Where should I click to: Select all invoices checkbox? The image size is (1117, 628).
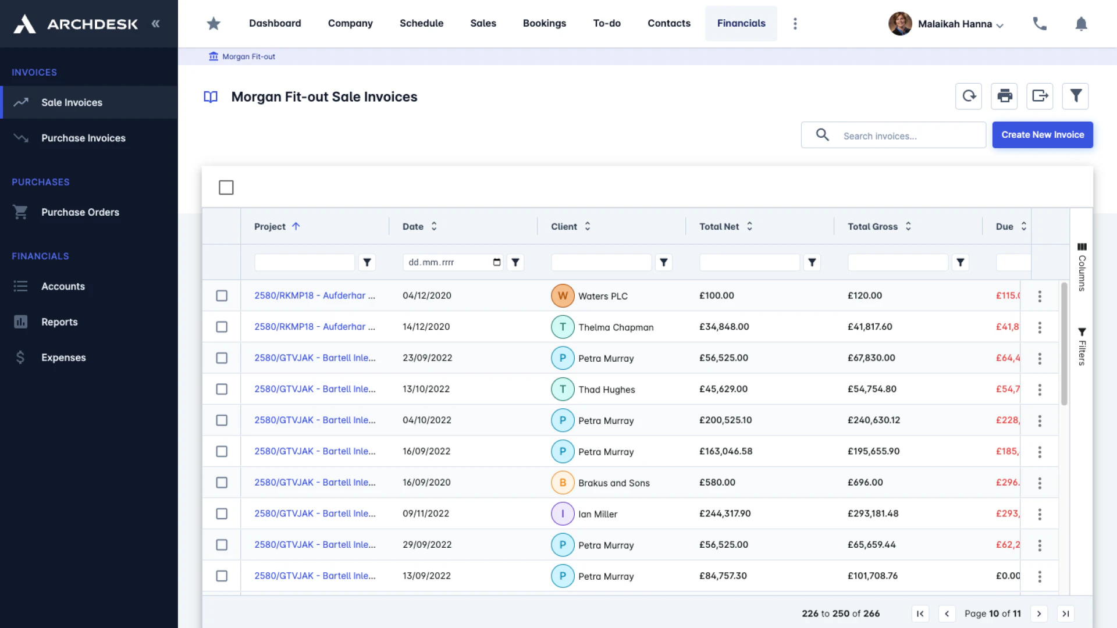click(x=226, y=187)
